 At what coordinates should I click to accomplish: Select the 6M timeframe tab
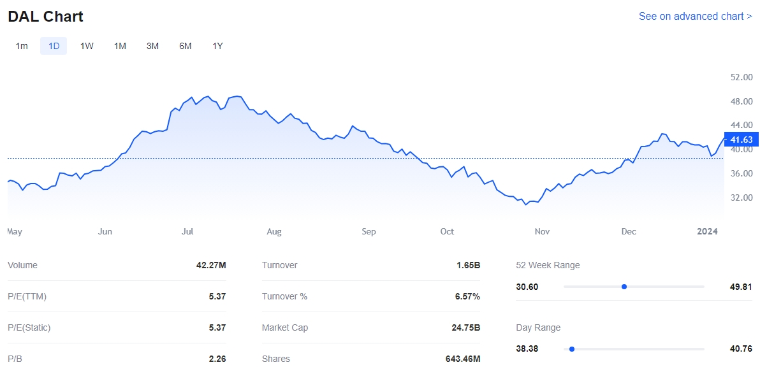point(185,46)
